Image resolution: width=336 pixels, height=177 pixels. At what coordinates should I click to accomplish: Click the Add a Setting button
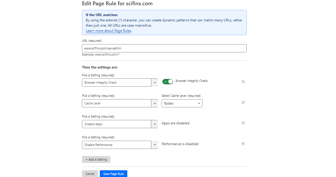96,159
